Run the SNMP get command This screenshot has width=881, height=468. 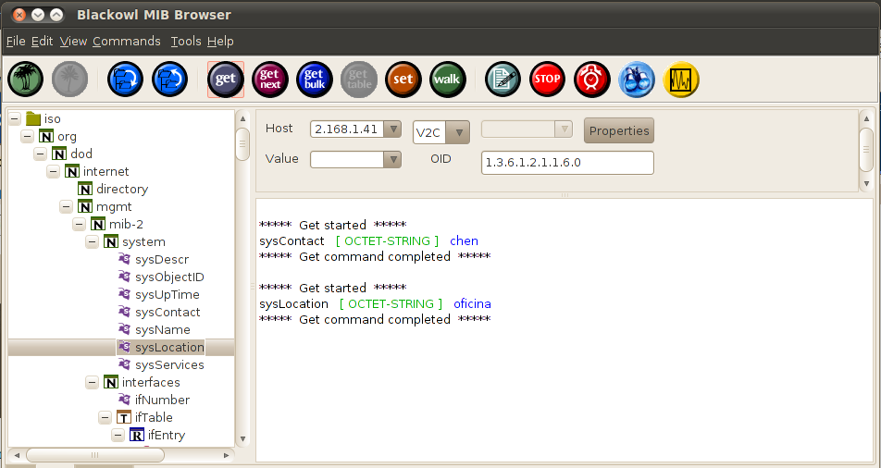[225, 80]
